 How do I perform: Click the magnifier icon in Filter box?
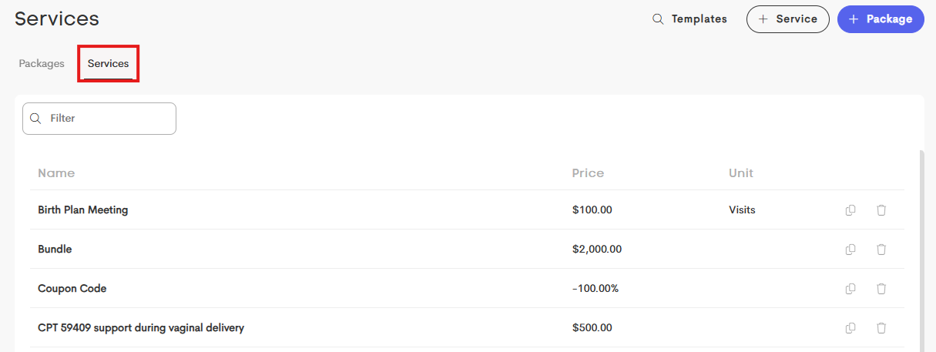[35, 119]
